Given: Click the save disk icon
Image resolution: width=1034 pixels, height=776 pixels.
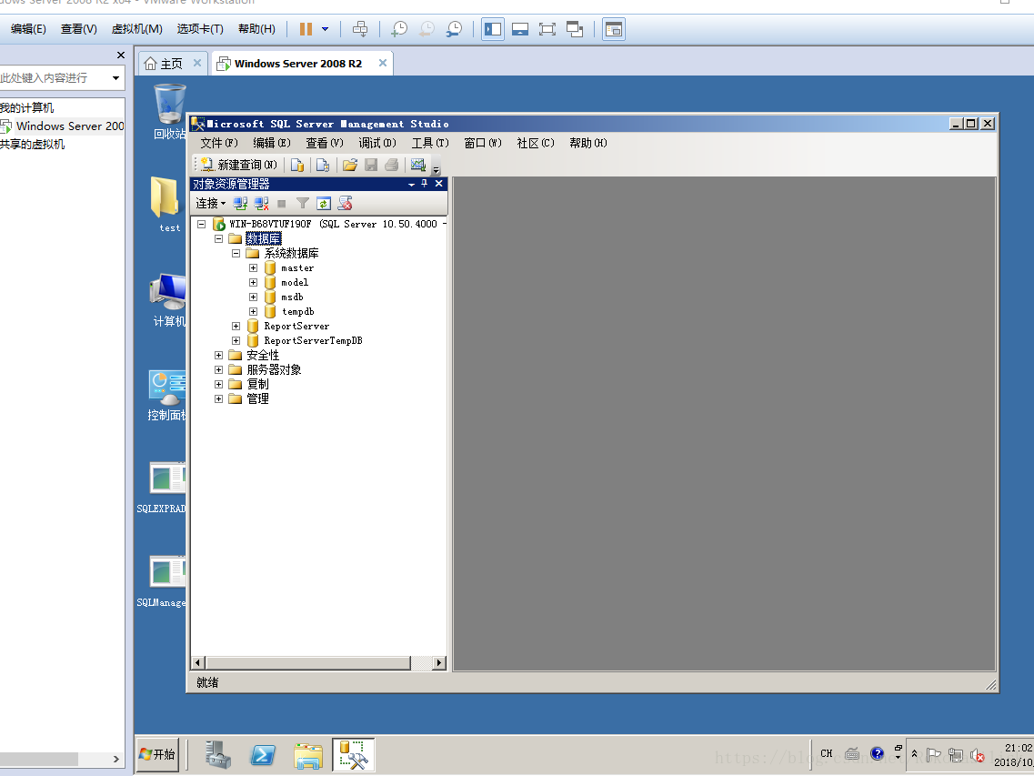Looking at the screenshot, I should coord(371,165).
